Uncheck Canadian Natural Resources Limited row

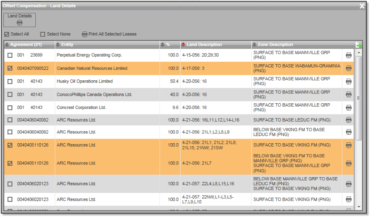(x=10, y=68)
